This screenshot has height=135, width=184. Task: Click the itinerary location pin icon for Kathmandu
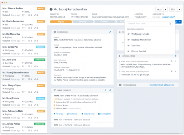click(54, 102)
